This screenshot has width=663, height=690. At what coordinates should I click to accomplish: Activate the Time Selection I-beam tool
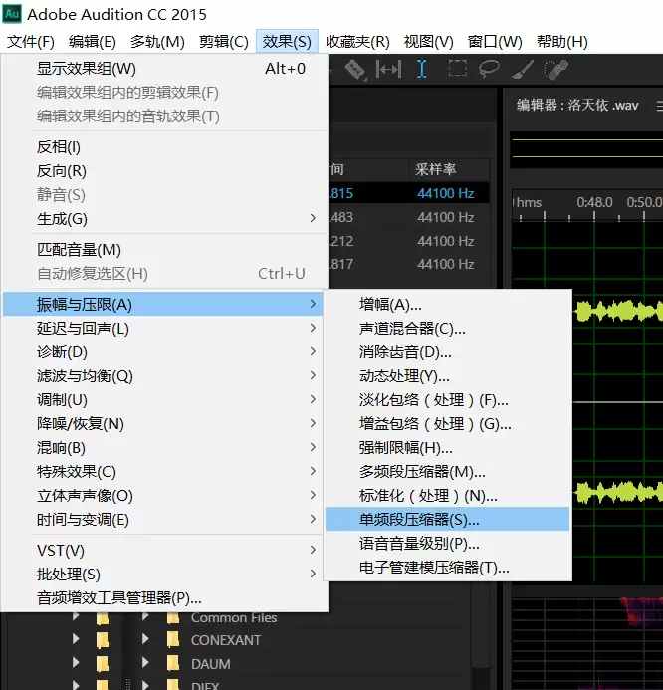coord(422,69)
